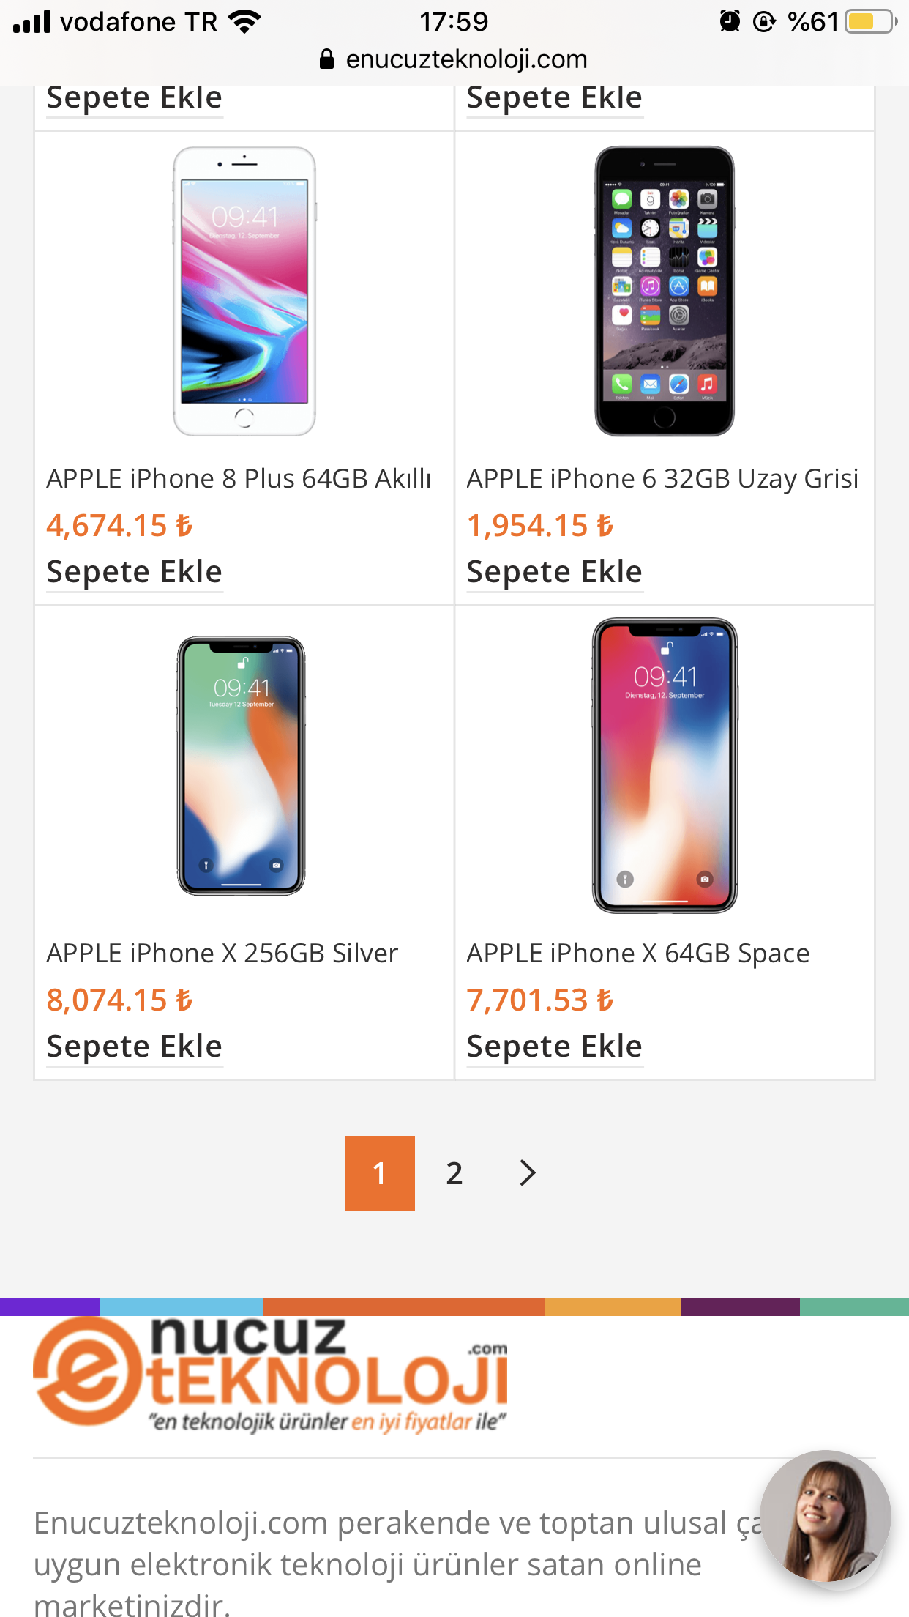Open iPhone 6 Uzay Grisi product image
Image resolution: width=909 pixels, height=1617 pixels.
pos(664,291)
